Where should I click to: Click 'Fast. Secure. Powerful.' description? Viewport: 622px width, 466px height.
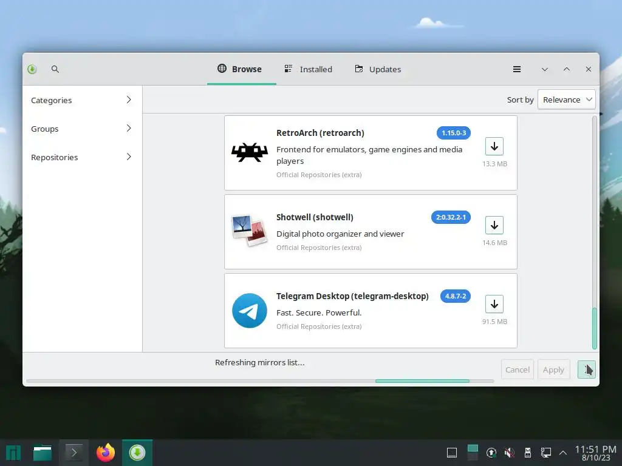click(x=319, y=313)
